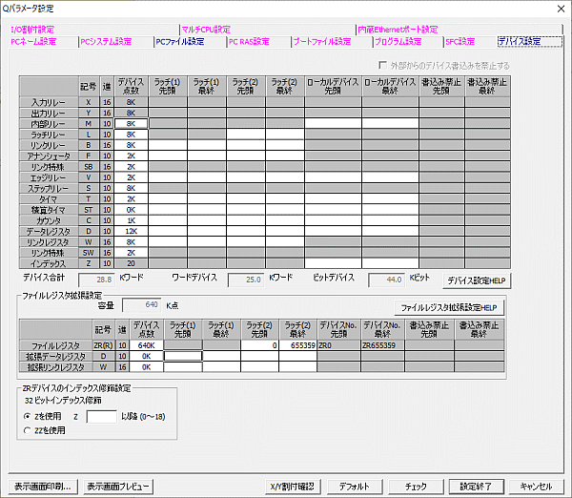Click ラッチ(2)先頭 cell for データレジスタ
Viewport: 572px width, 498px height.
[x=246, y=231]
